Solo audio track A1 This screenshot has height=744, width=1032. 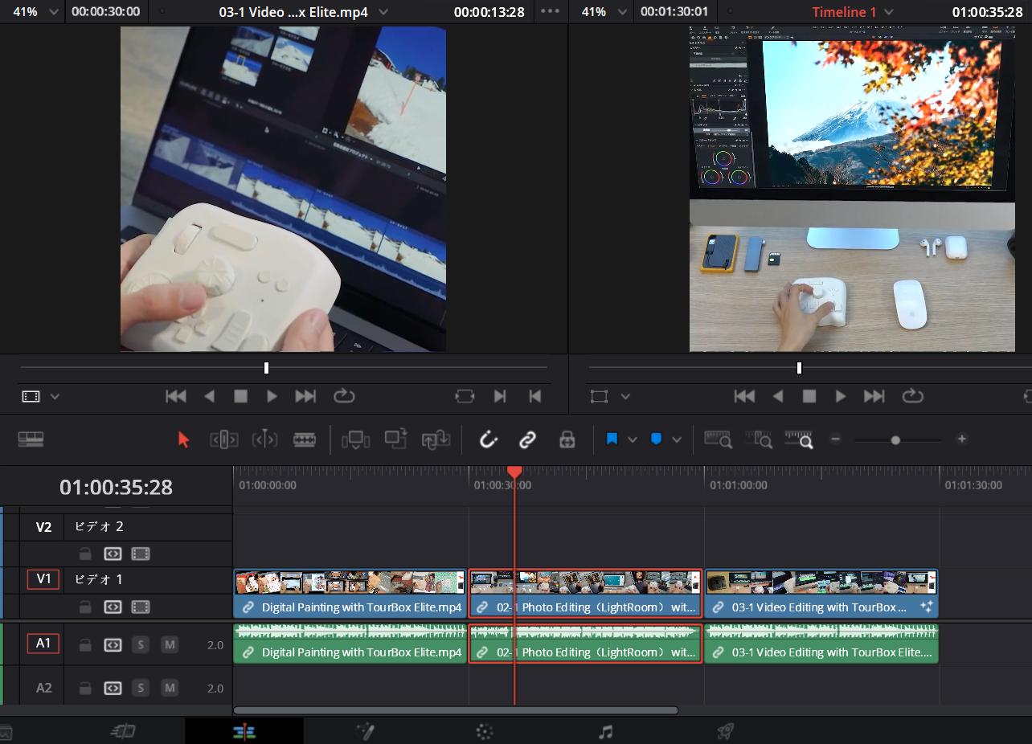[x=141, y=644]
